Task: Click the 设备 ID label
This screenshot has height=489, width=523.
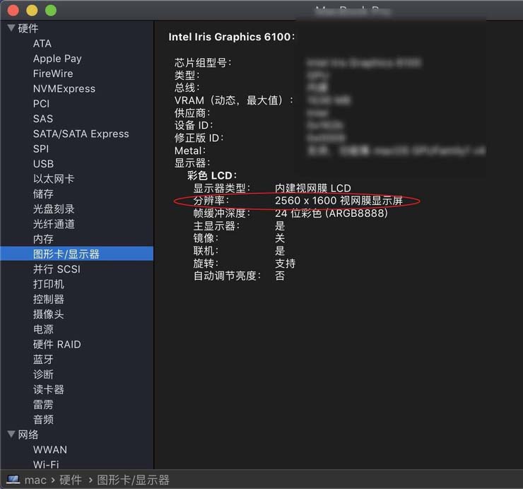Action: click(x=194, y=125)
